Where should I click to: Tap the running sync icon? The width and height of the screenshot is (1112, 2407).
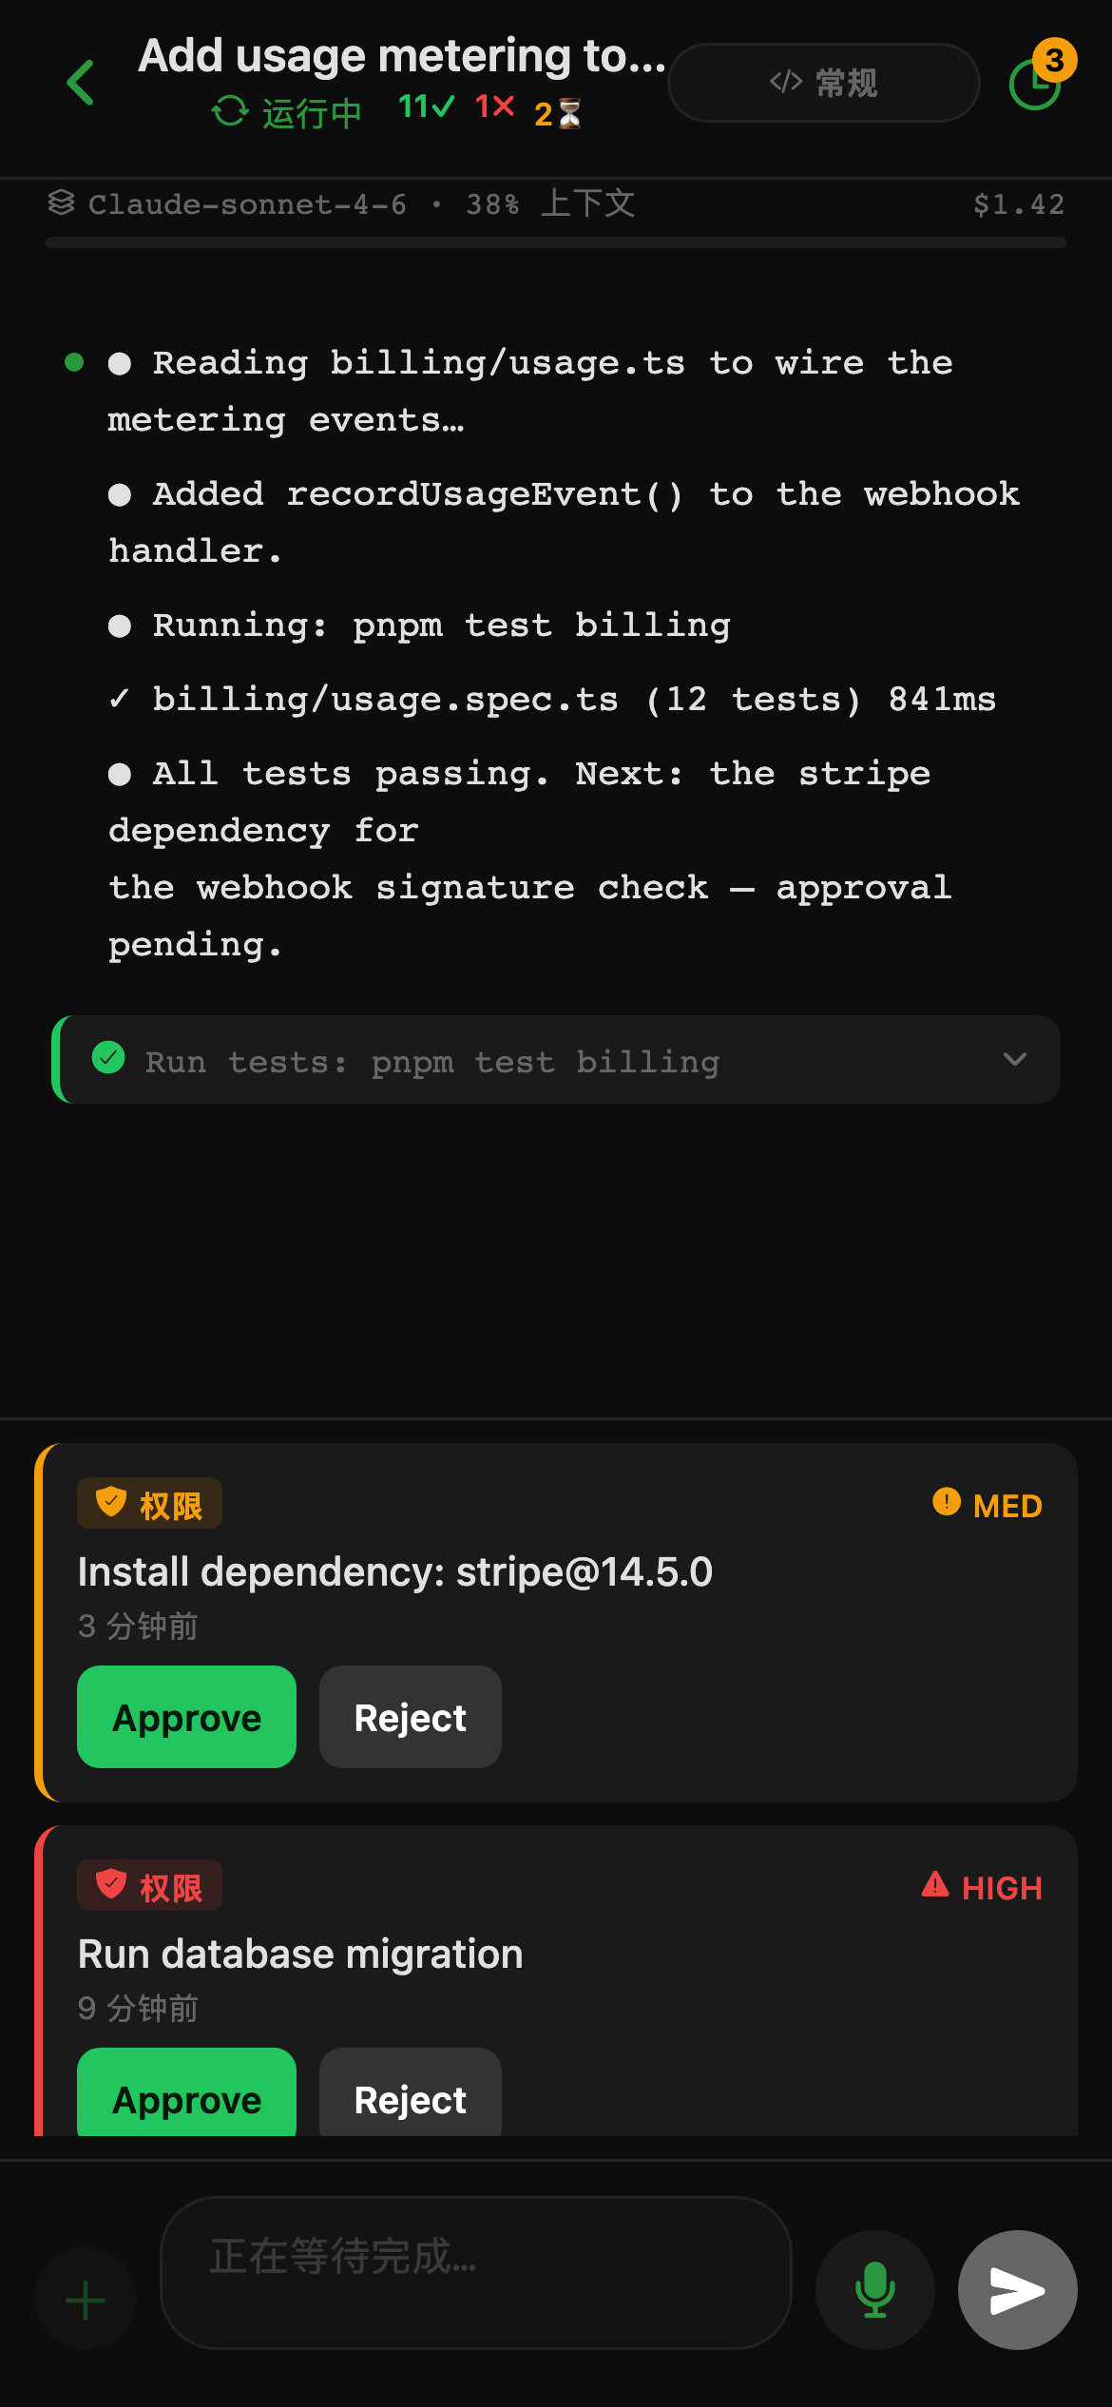click(230, 111)
